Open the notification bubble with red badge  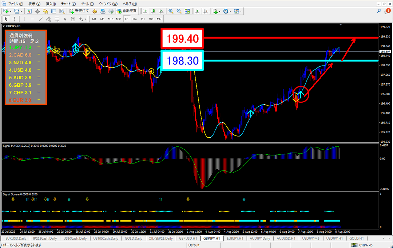[387, 11]
